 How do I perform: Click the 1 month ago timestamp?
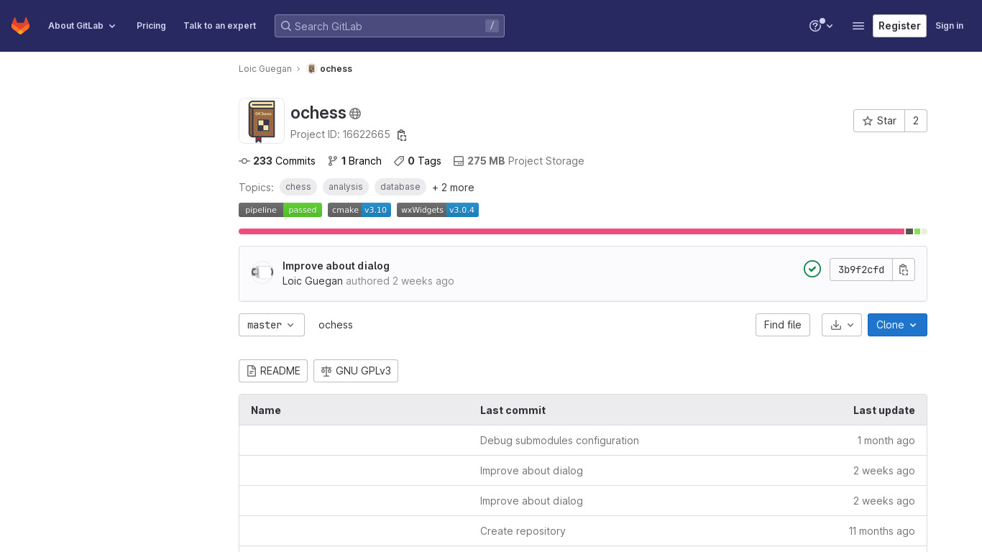click(886, 441)
